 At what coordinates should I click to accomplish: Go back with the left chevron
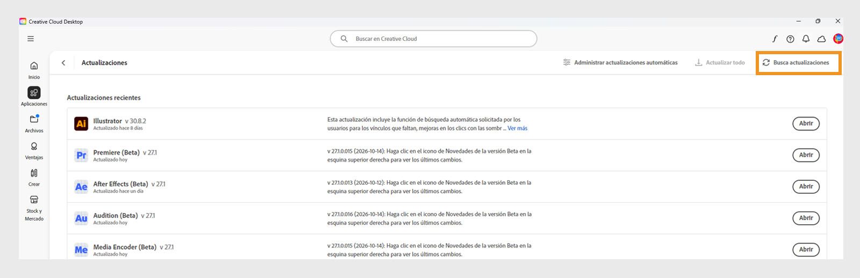point(63,63)
